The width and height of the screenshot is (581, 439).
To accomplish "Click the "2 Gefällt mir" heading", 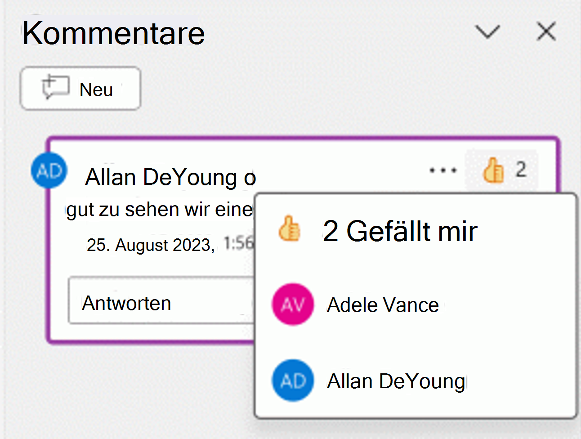I will point(400,231).
